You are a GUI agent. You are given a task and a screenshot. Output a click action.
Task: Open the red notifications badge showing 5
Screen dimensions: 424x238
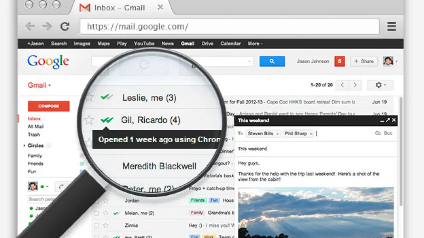(x=339, y=61)
